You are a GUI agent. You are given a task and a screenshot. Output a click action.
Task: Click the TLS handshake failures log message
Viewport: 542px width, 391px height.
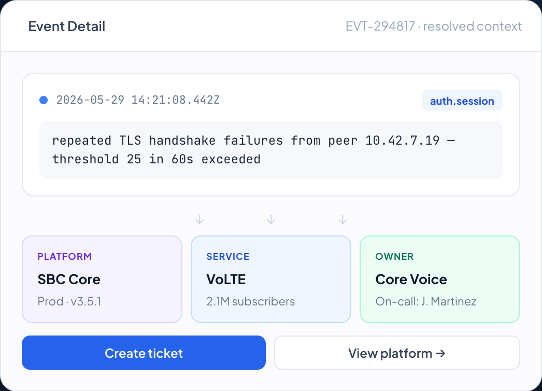(x=271, y=150)
